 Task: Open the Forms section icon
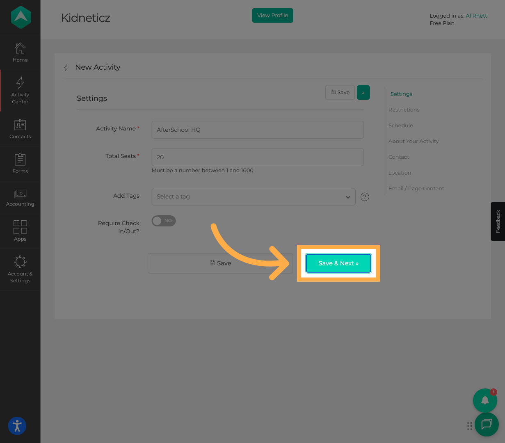pos(20,160)
